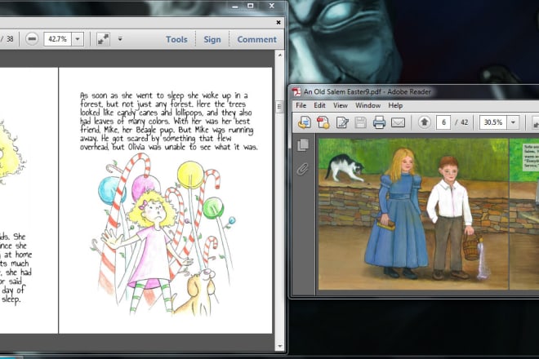This screenshot has height=359, width=539.
Task: Click the Email envelope icon
Action: point(398,122)
